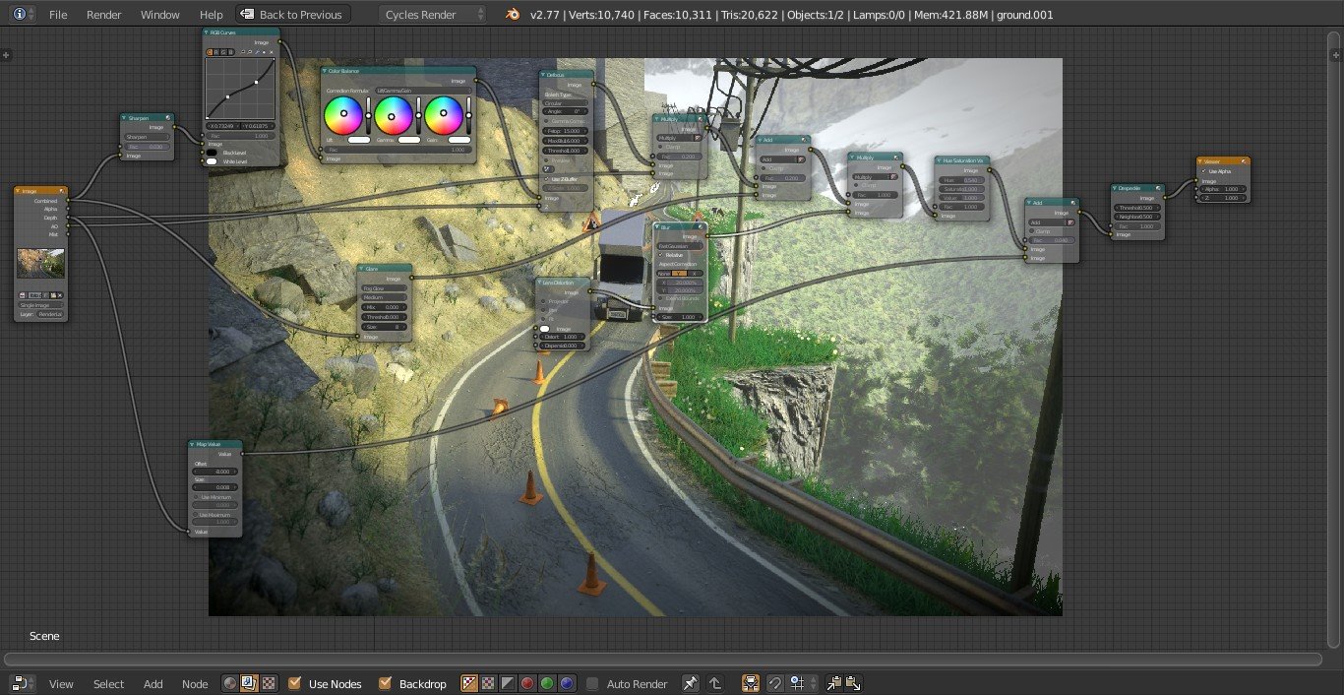This screenshot has width=1344, height=695.
Task: Click the paste nodes icon
Action: (x=853, y=683)
